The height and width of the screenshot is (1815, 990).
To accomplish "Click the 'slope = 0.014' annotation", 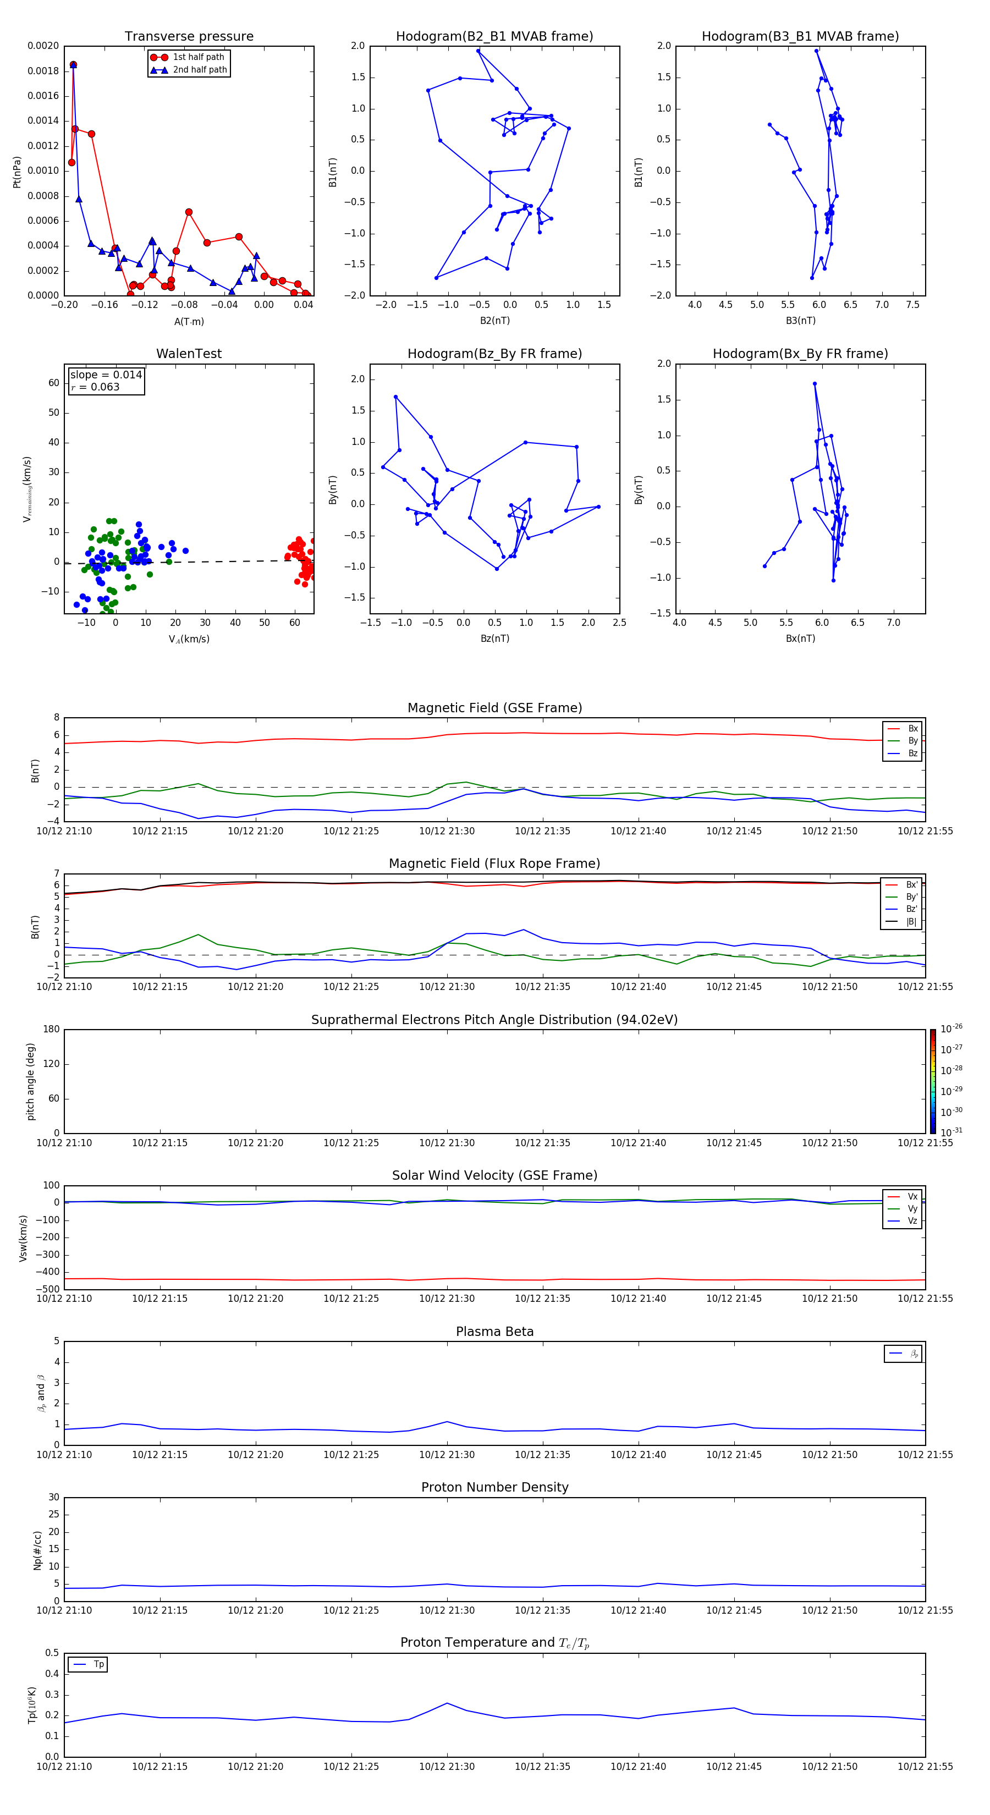I will [x=106, y=375].
